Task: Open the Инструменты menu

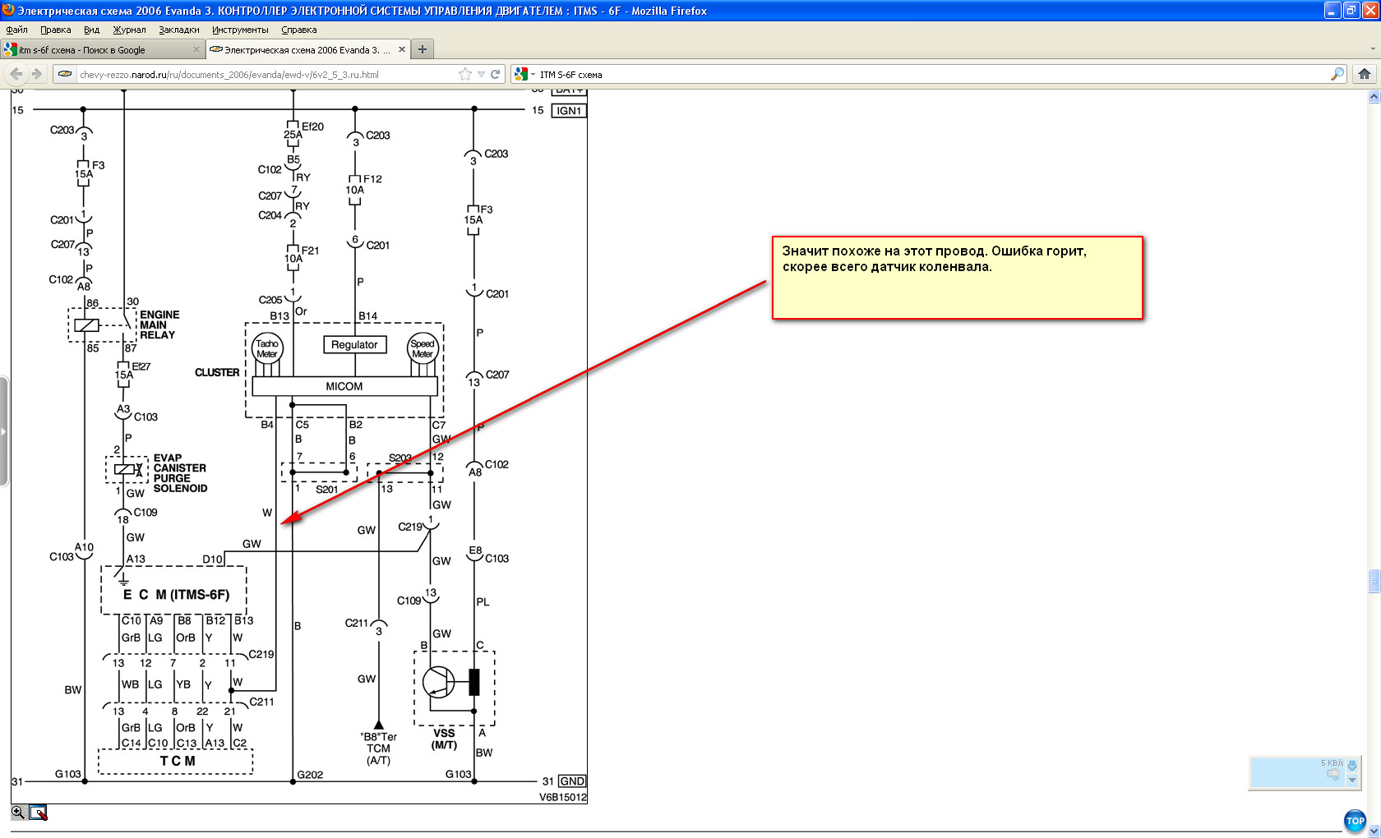Action: [240, 30]
